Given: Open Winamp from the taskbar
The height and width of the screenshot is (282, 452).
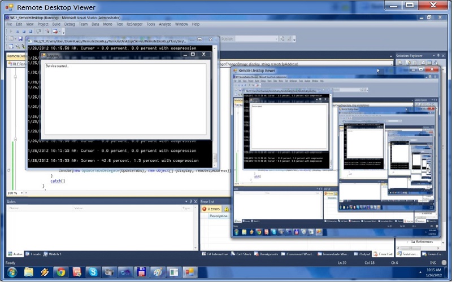Looking at the screenshot, I should point(45,272).
